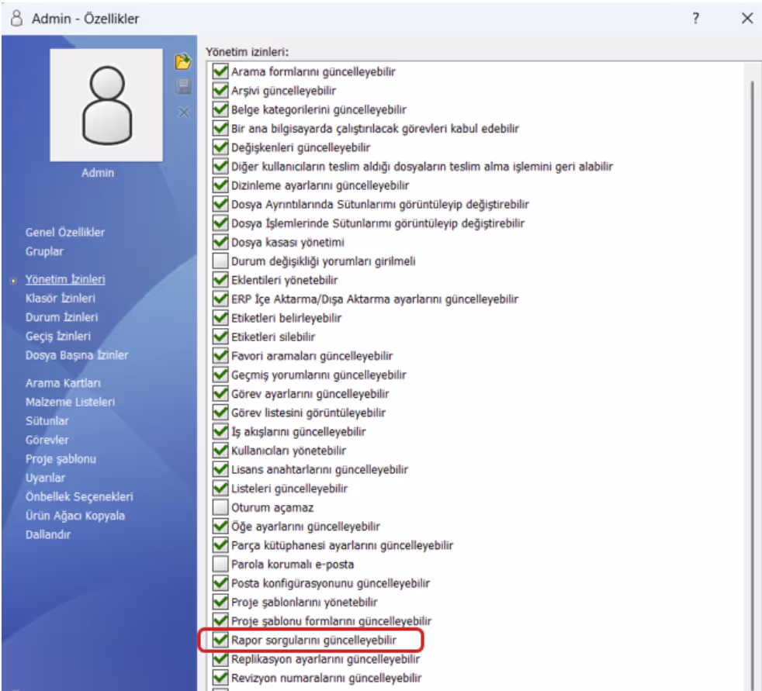This screenshot has height=691, width=762.
Task: Uncheck Dizinleme ayarlarını güncelleyebilir
Action: (220, 185)
